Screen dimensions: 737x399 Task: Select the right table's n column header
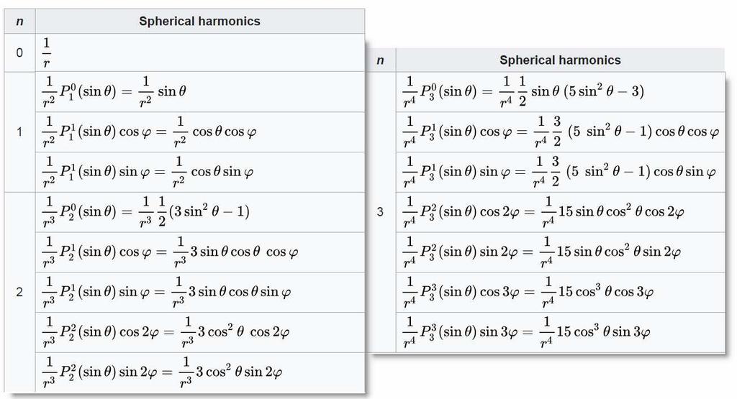(380, 60)
